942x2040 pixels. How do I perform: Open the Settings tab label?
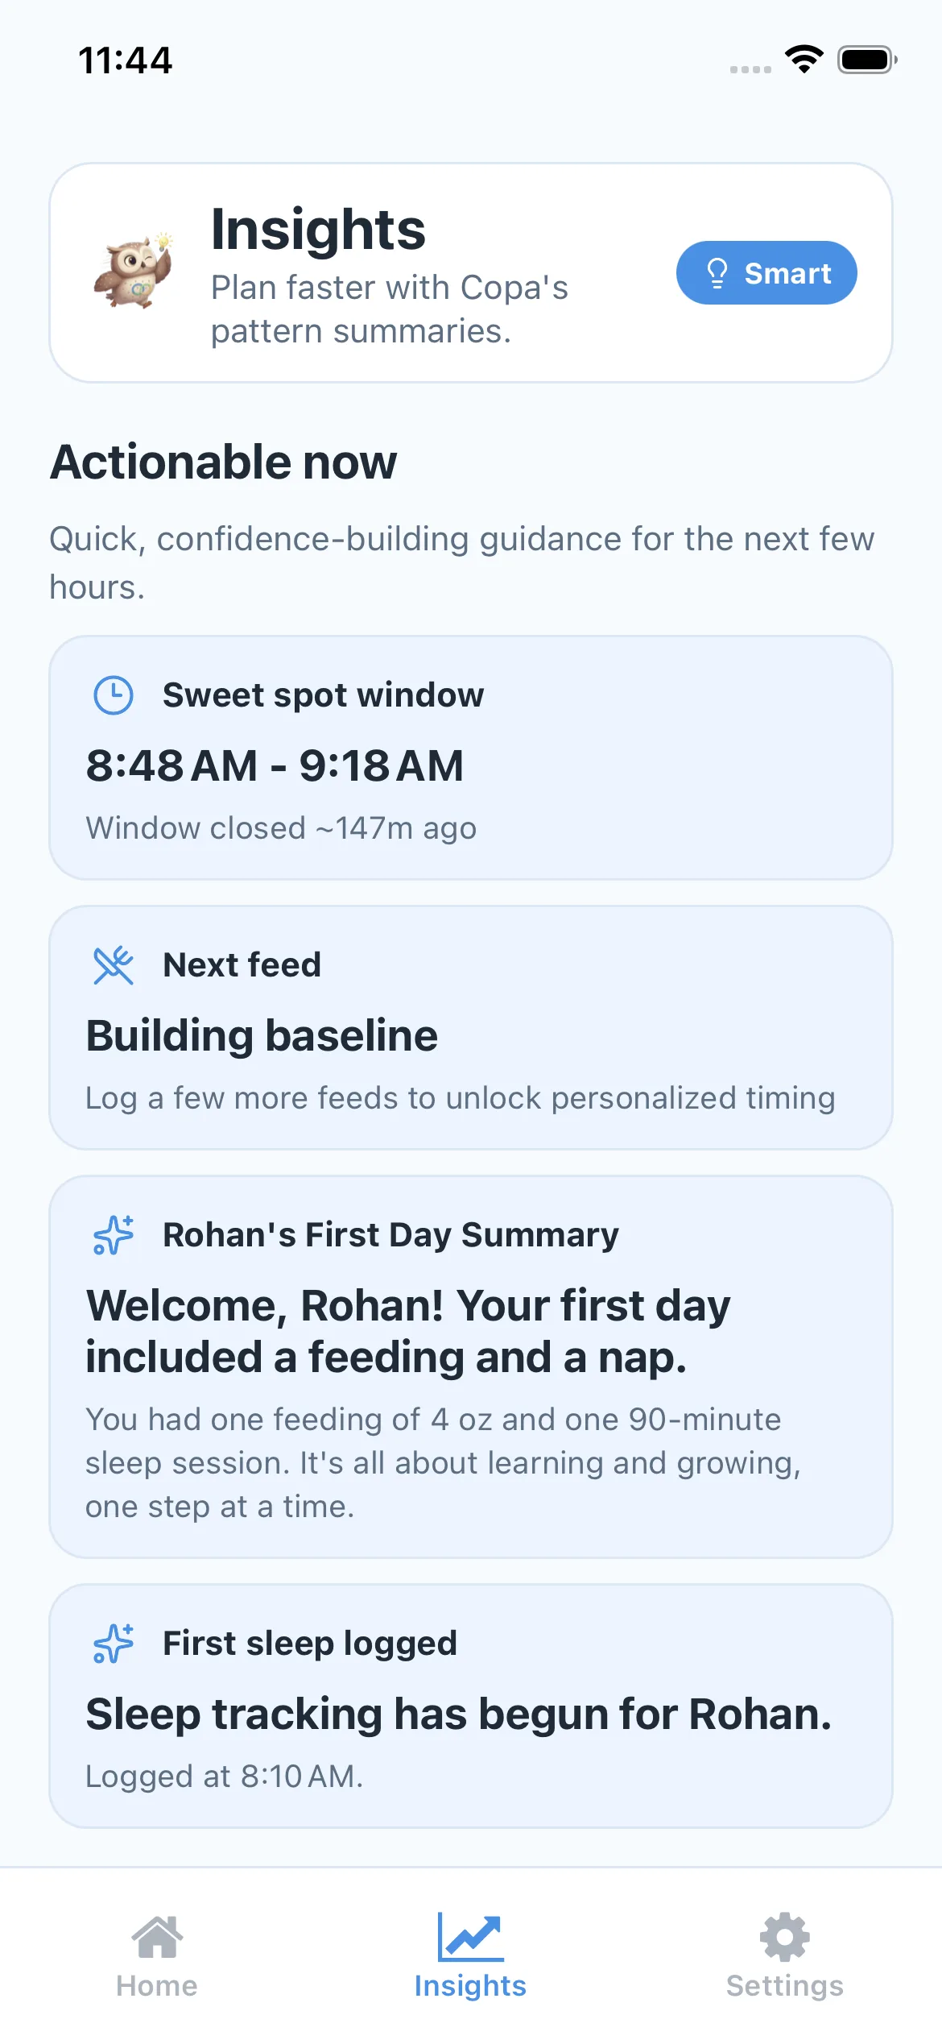[x=785, y=1986]
